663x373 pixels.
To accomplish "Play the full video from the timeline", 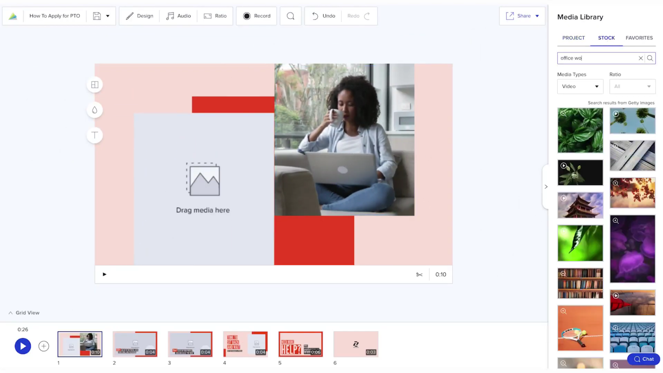I will tap(22, 346).
